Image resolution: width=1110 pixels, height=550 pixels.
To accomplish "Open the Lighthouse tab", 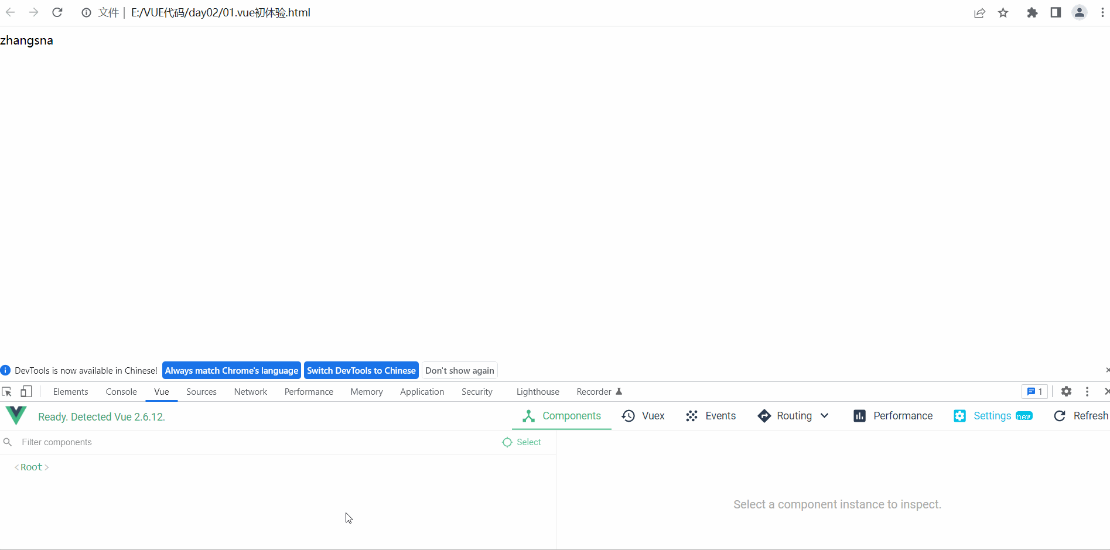I will pos(538,392).
